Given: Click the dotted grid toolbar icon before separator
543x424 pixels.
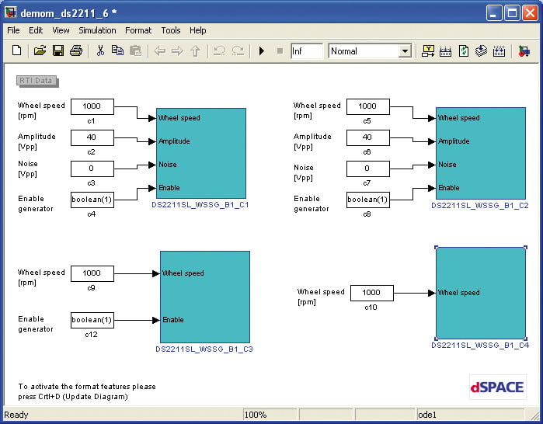Looking at the screenshot, I should [x=499, y=51].
